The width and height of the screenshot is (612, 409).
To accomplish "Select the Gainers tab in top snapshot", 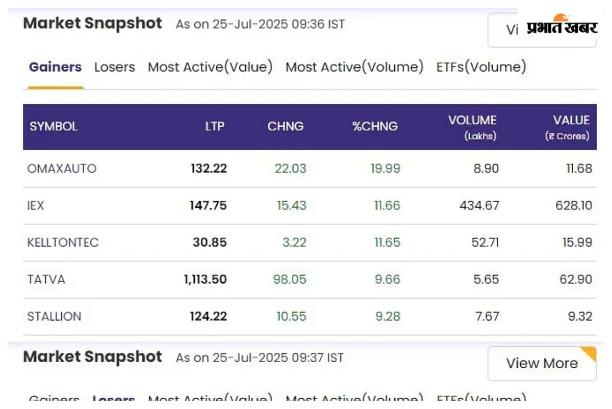I will 55,67.
